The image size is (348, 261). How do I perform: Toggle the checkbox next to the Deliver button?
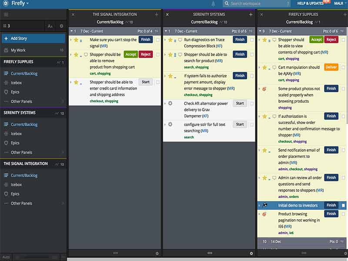343,68
